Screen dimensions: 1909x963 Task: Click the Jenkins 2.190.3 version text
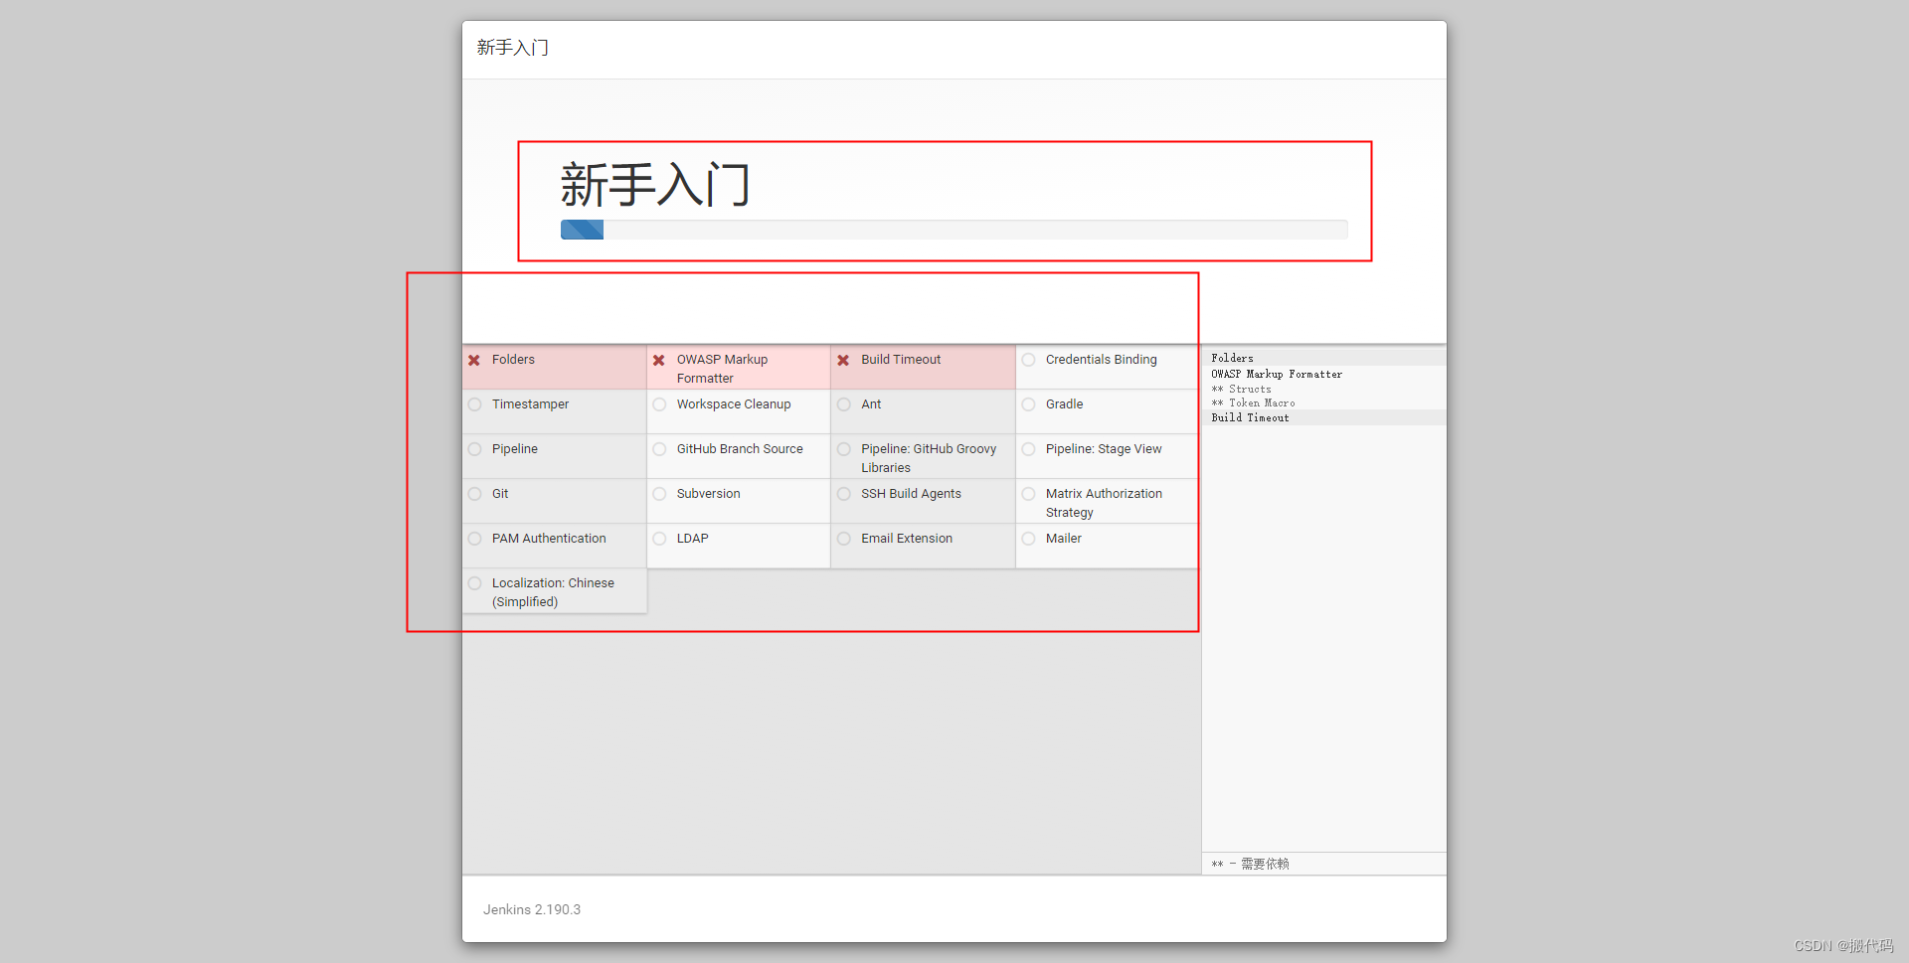click(532, 909)
